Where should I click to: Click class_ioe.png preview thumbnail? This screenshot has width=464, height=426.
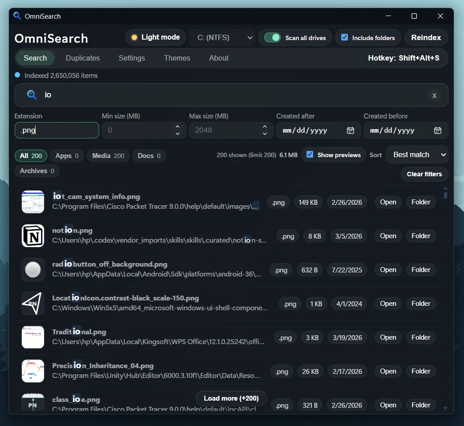33,402
